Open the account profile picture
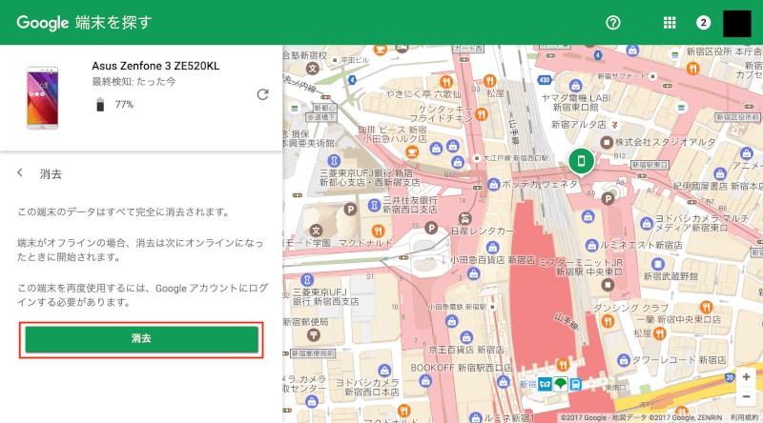The height and width of the screenshot is (423, 763). (736, 23)
